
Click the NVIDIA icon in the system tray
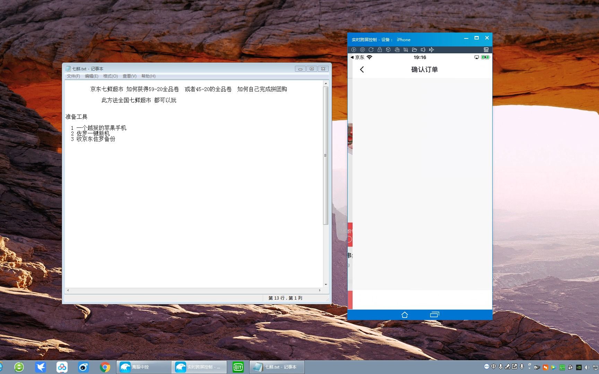pos(579,367)
